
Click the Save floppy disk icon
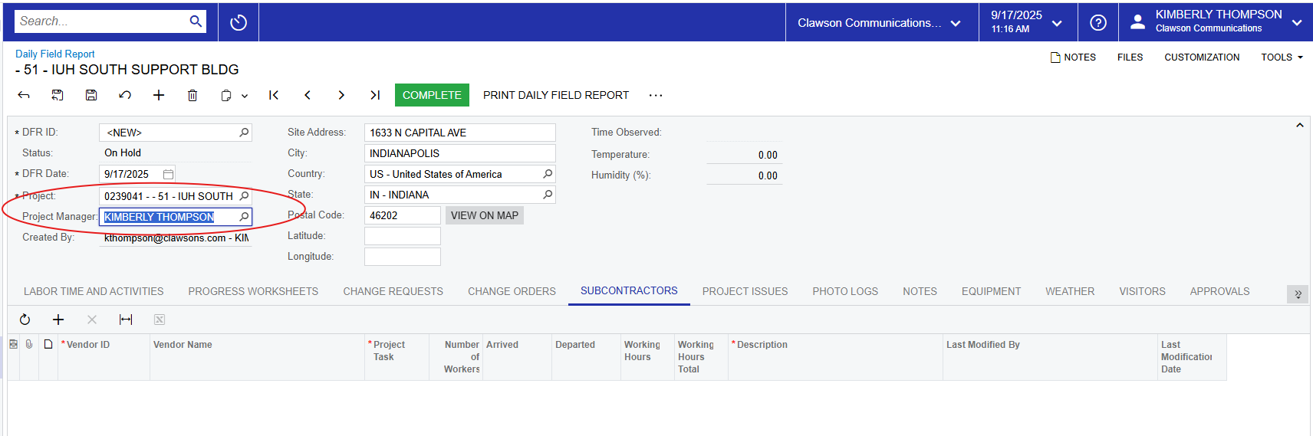tap(91, 95)
